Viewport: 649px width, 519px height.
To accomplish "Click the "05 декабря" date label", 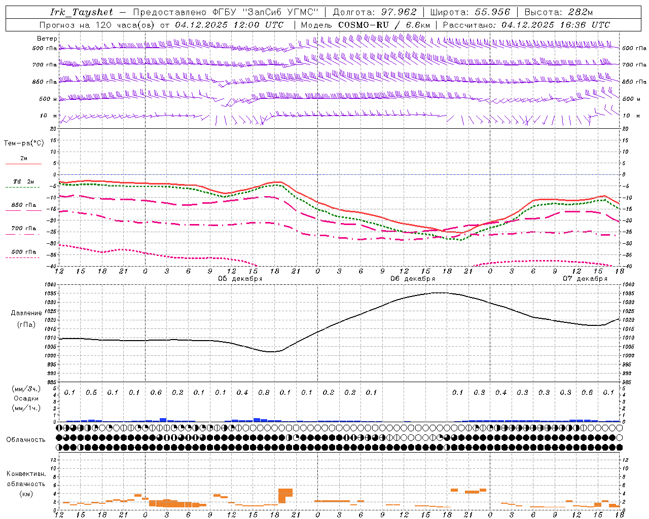I will click(240, 279).
